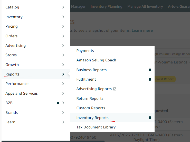Choose Payments in the Reports submenu
Image resolution: width=190 pixels, height=142 pixels.
coord(85,51)
